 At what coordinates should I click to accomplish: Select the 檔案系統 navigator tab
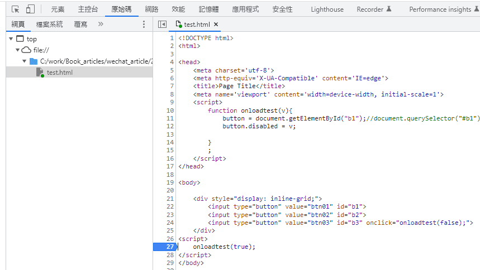(x=49, y=25)
